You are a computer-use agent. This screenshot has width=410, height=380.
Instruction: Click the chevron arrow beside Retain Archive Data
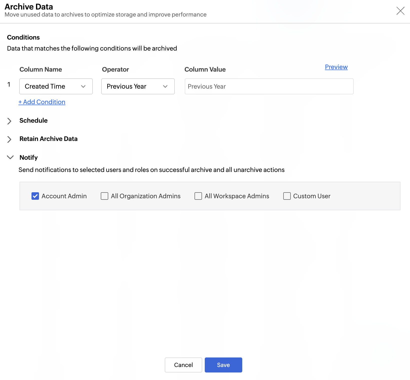click(x=9, y=139)
